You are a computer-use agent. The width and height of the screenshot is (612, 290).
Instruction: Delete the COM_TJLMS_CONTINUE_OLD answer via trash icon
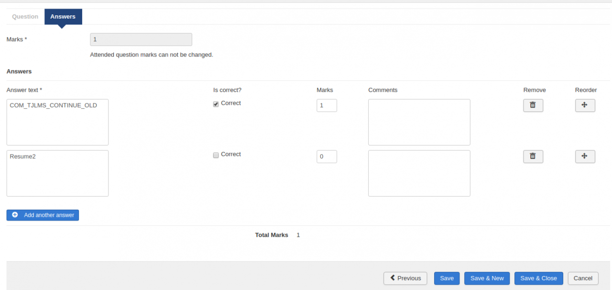tap(533, 105)
